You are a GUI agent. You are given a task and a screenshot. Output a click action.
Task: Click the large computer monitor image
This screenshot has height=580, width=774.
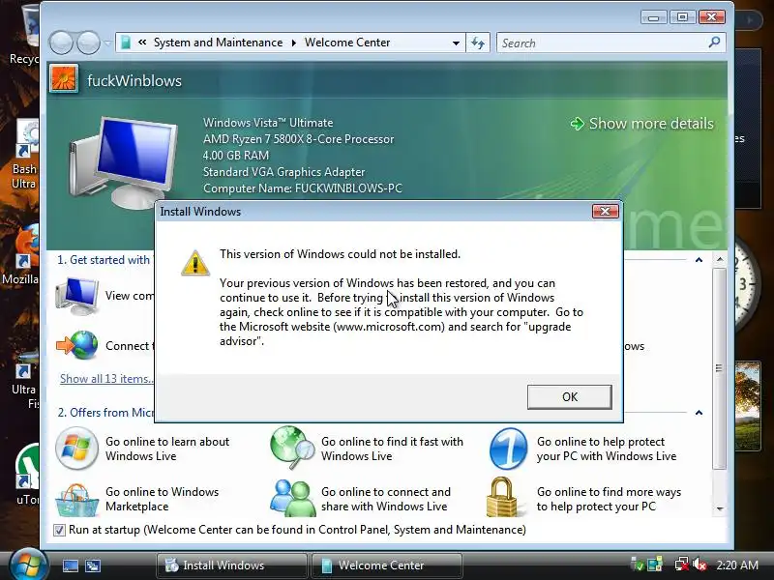(x=123, y=161)
